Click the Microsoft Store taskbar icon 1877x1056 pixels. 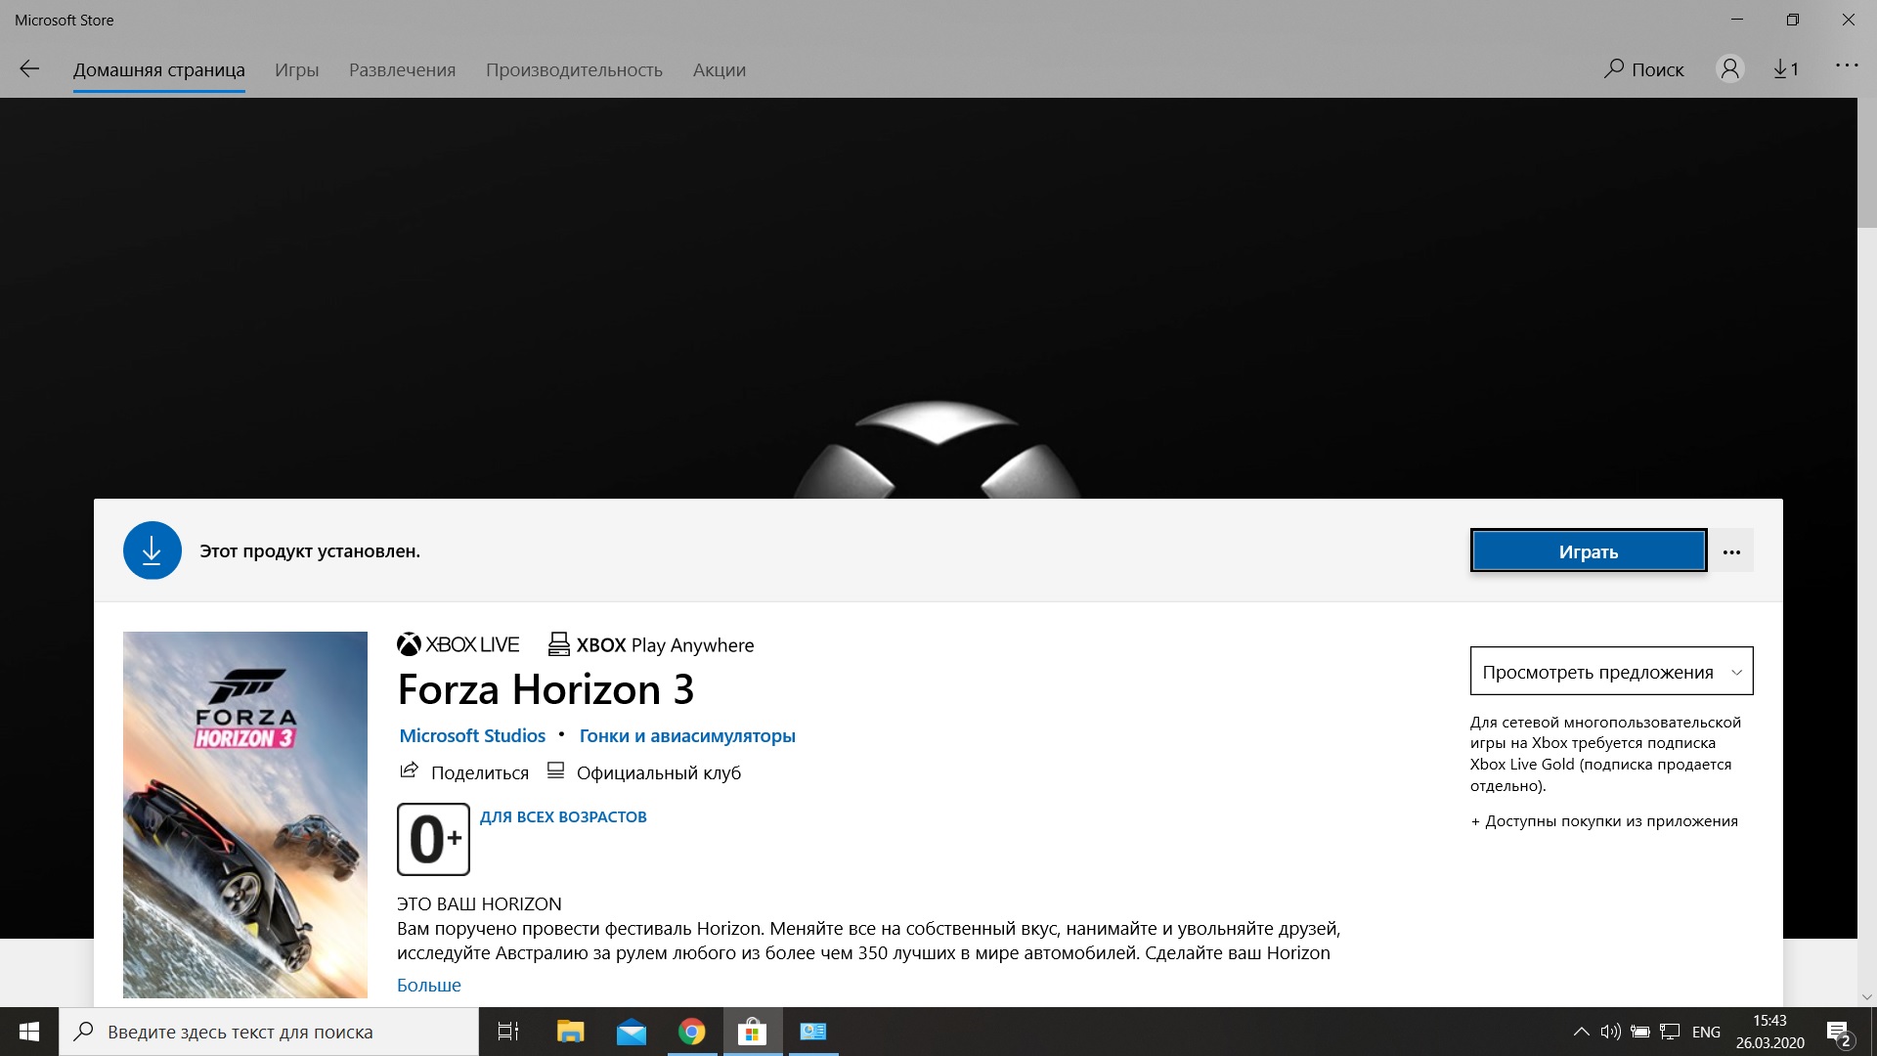point(752,1032)
